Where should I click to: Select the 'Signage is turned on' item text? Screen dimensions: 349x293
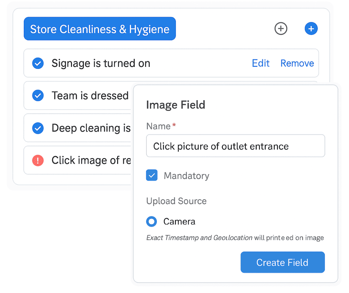[101, 63]
